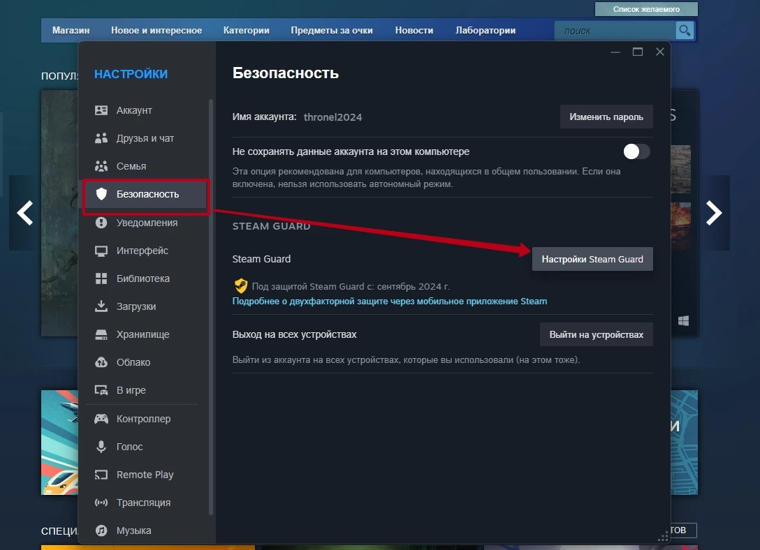Image resolution: width=760 pixels, height=550 pixels.
Task: Click the store search input field
Action: tap(615, 31)
